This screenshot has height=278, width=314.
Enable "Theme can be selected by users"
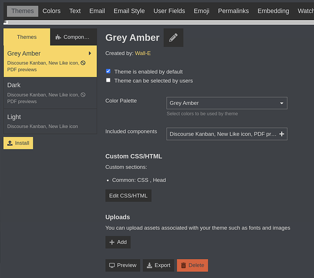pos(108,80)
